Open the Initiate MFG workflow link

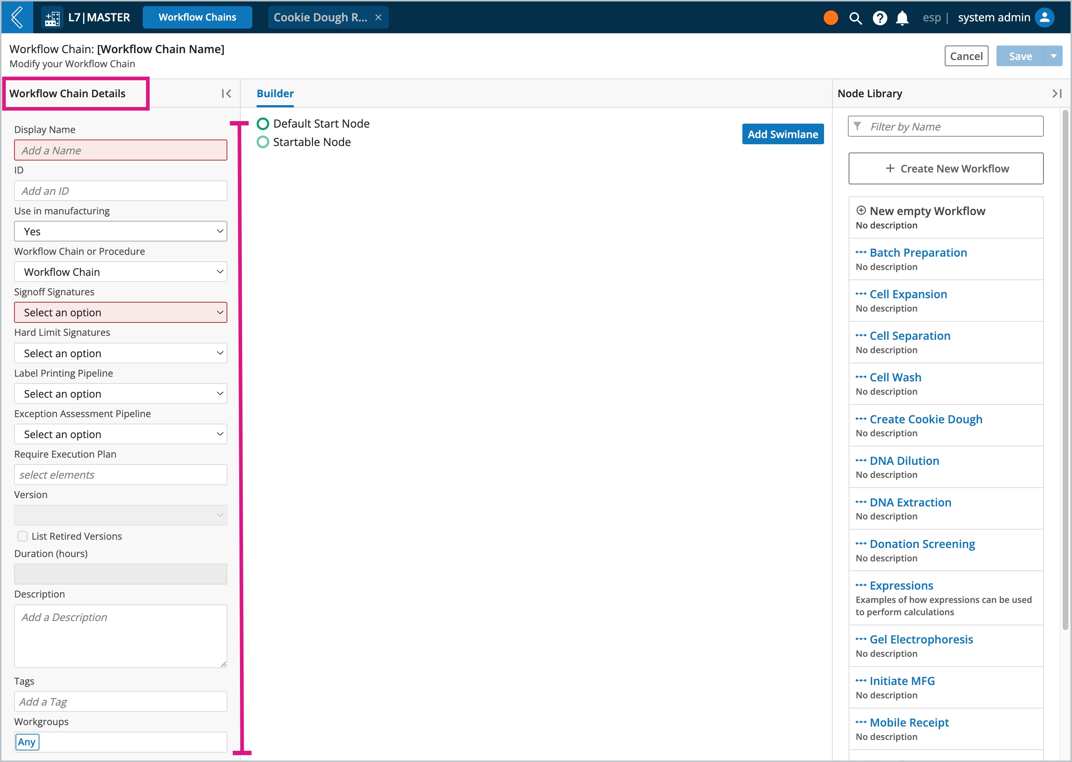tap(902, 681)
